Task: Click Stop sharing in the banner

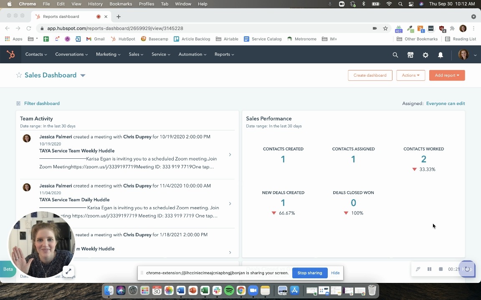Action: click(x=309, y=273)
